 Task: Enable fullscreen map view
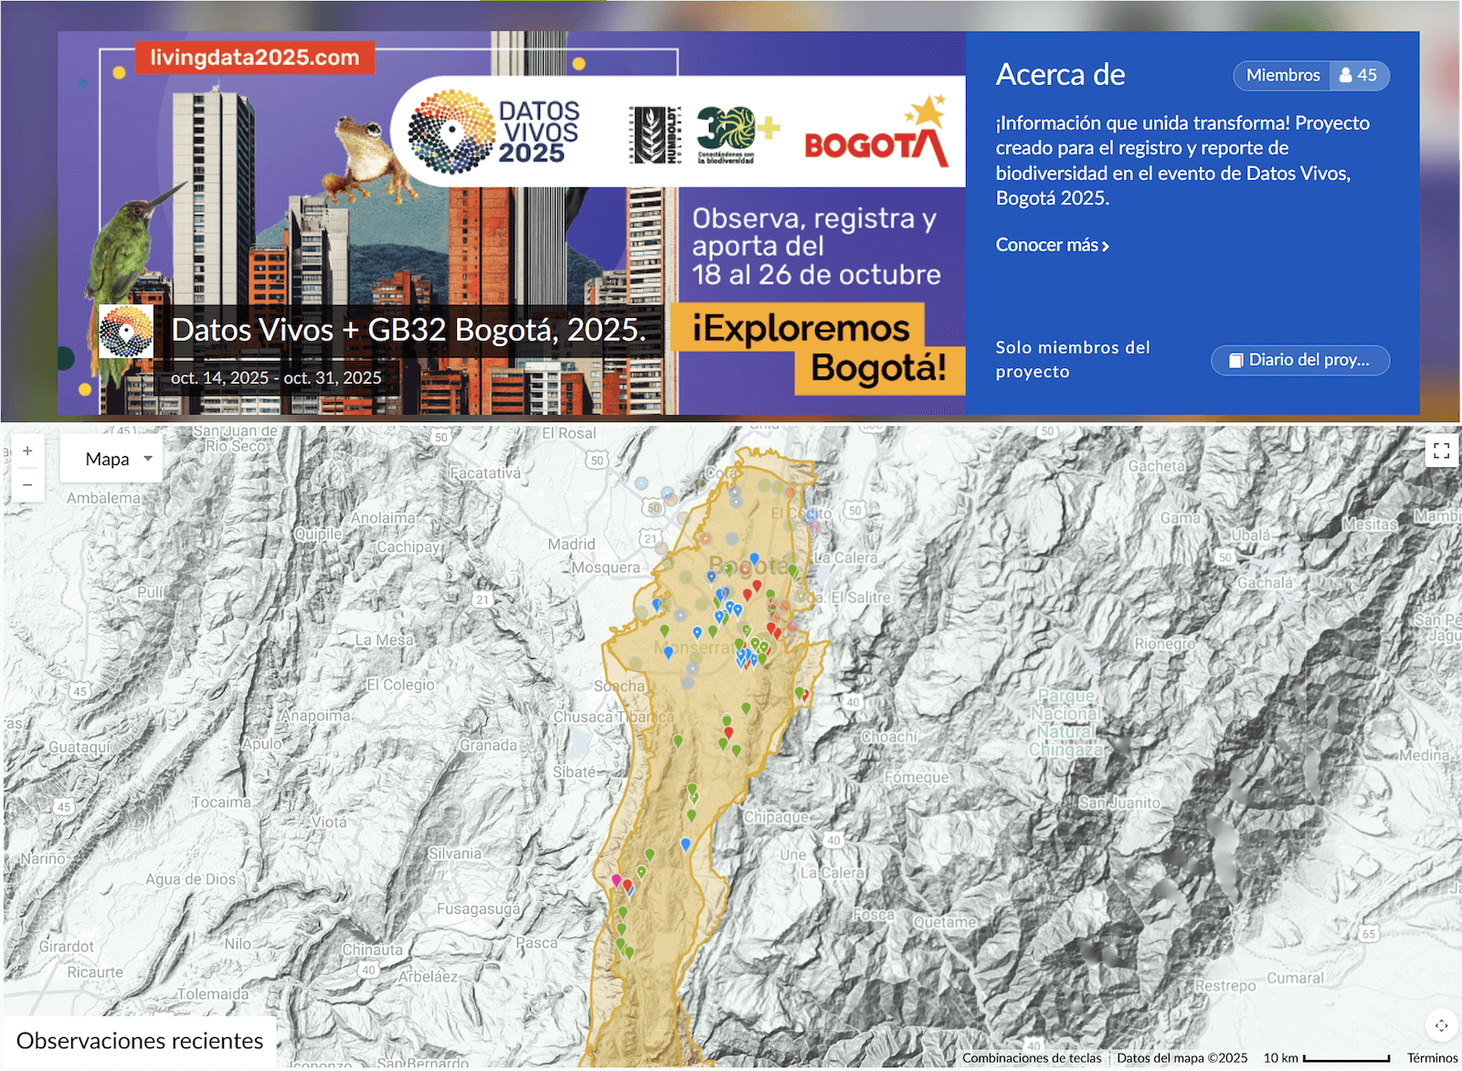point(1441,450)
